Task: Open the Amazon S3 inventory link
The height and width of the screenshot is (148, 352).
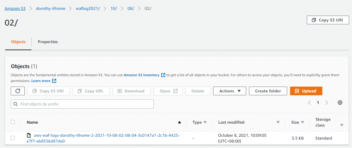Action: (142, 75)
